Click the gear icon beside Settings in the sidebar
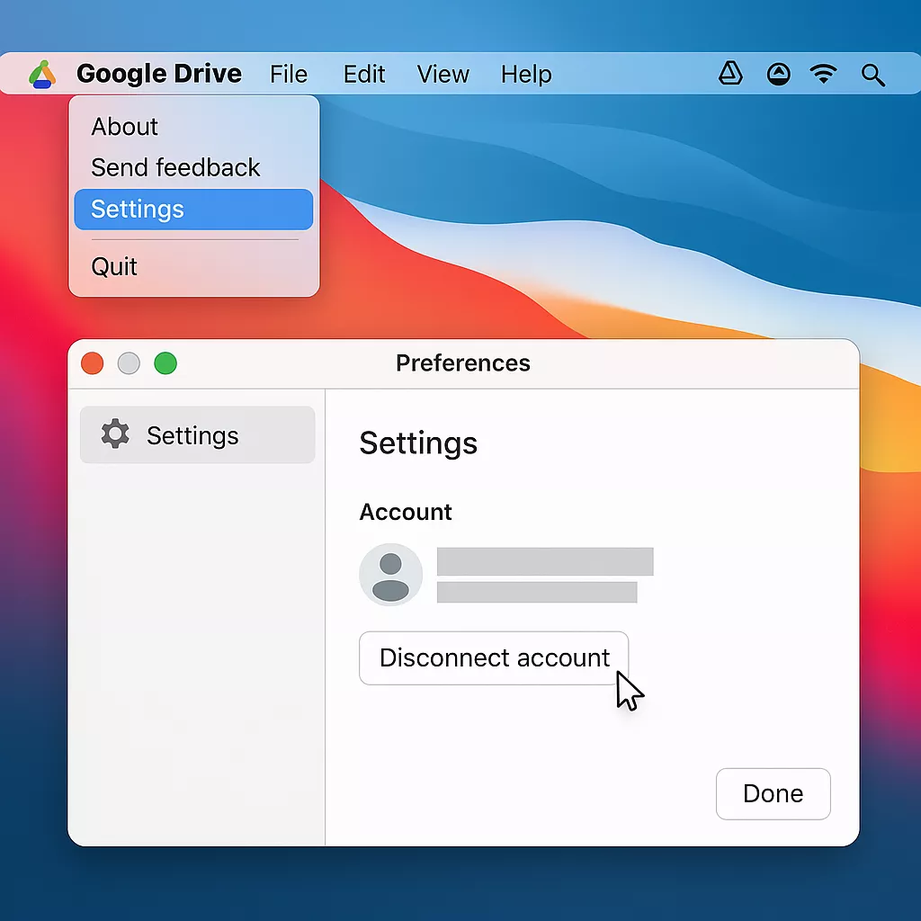 (114, 434)
